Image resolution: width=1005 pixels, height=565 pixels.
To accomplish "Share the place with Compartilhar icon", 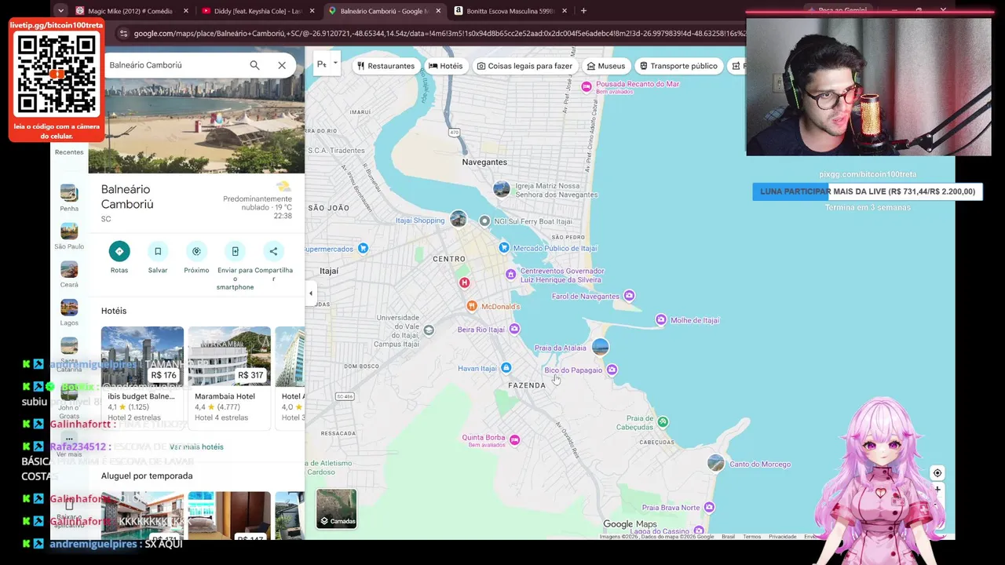I will pos(273,251).
